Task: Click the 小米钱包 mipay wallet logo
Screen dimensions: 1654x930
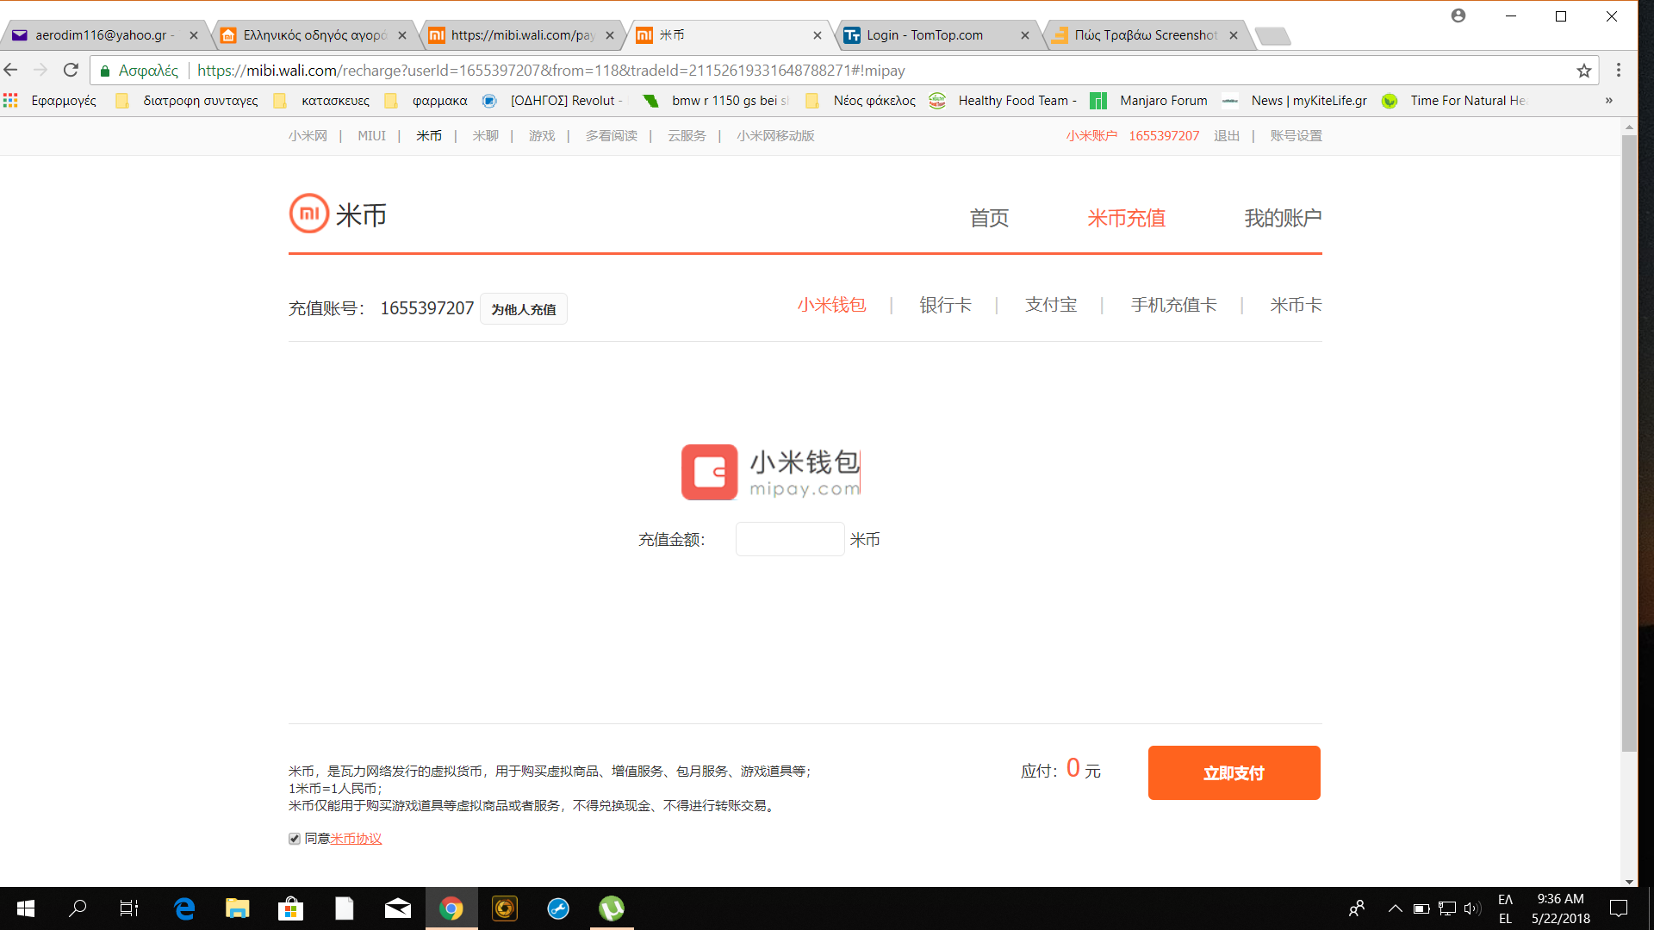Action: point(770,472)
